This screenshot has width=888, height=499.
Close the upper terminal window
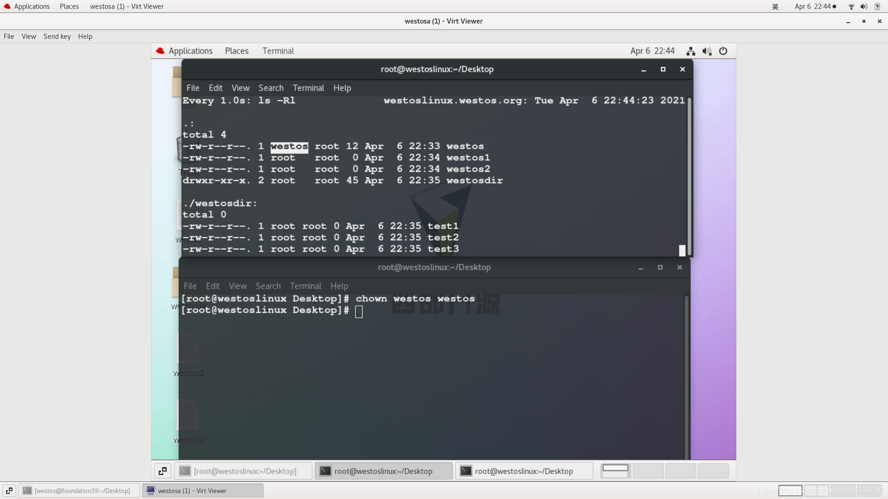(682, 69)
